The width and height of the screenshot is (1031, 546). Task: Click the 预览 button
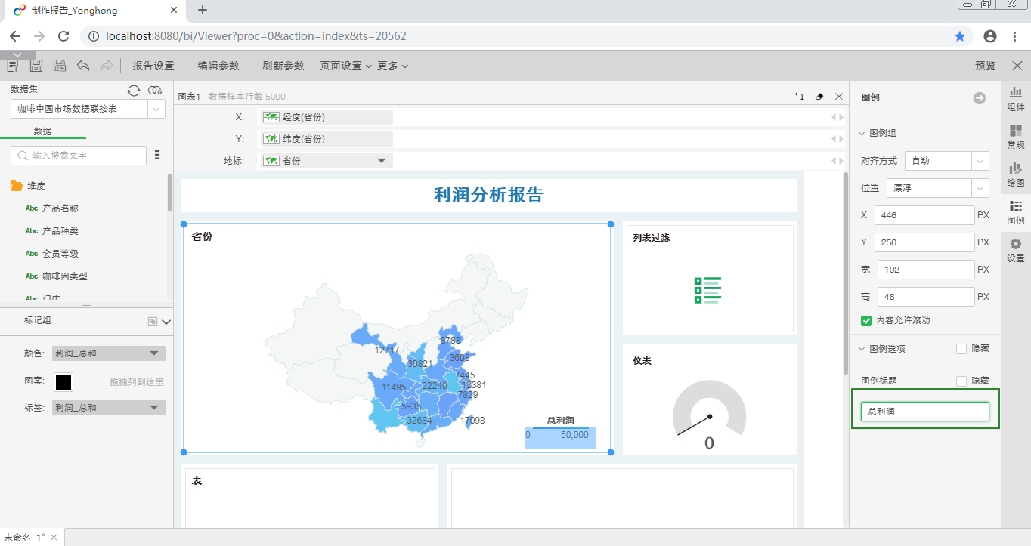(x=984, y=65)
